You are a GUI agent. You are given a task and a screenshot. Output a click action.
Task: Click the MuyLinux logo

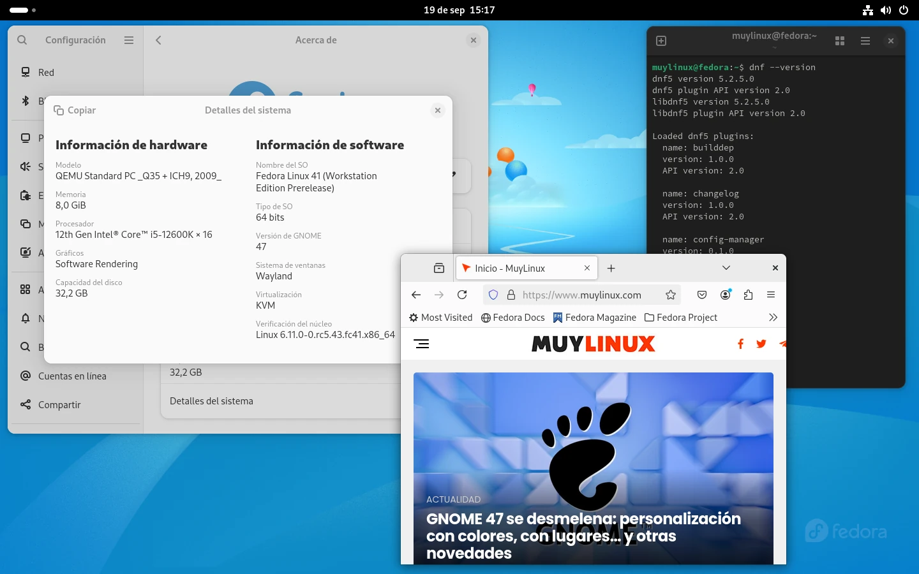594,344
